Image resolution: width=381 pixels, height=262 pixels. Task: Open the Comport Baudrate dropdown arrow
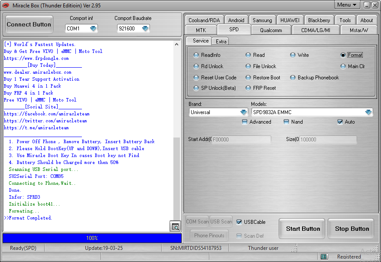coord(145,29)
